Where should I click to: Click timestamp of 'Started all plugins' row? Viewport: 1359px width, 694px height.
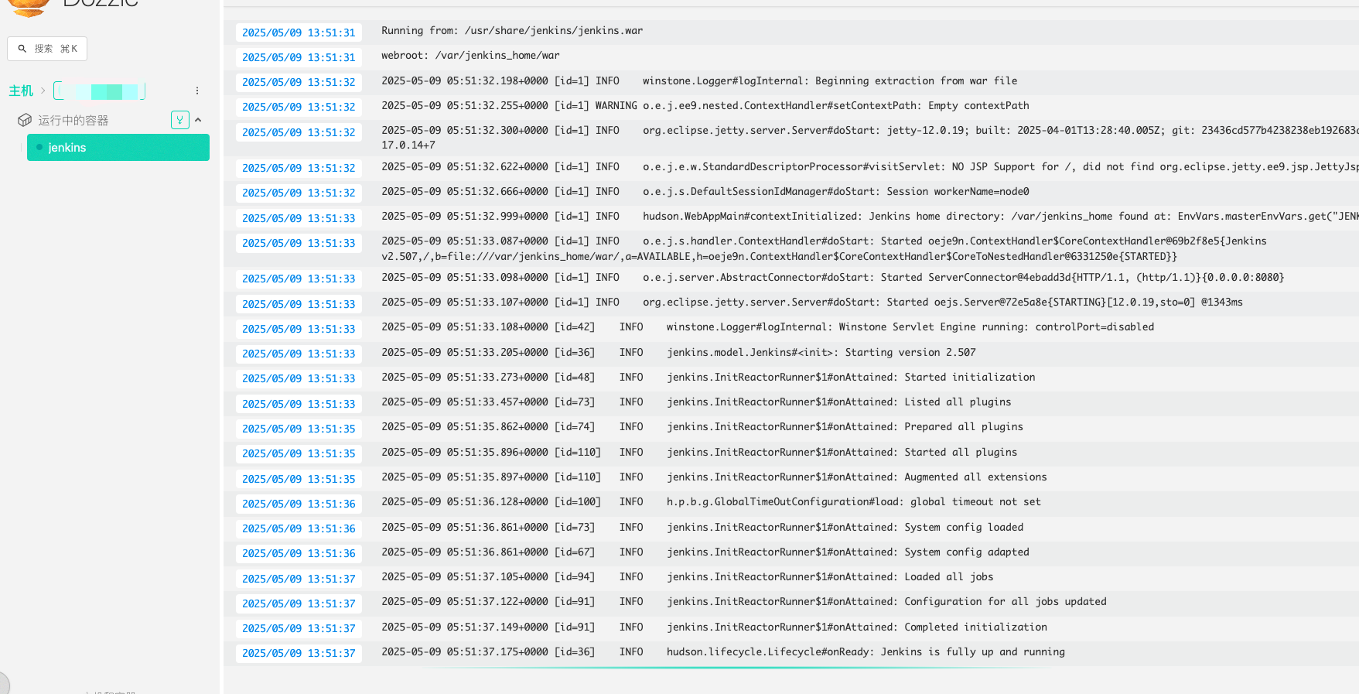(299, 453)
